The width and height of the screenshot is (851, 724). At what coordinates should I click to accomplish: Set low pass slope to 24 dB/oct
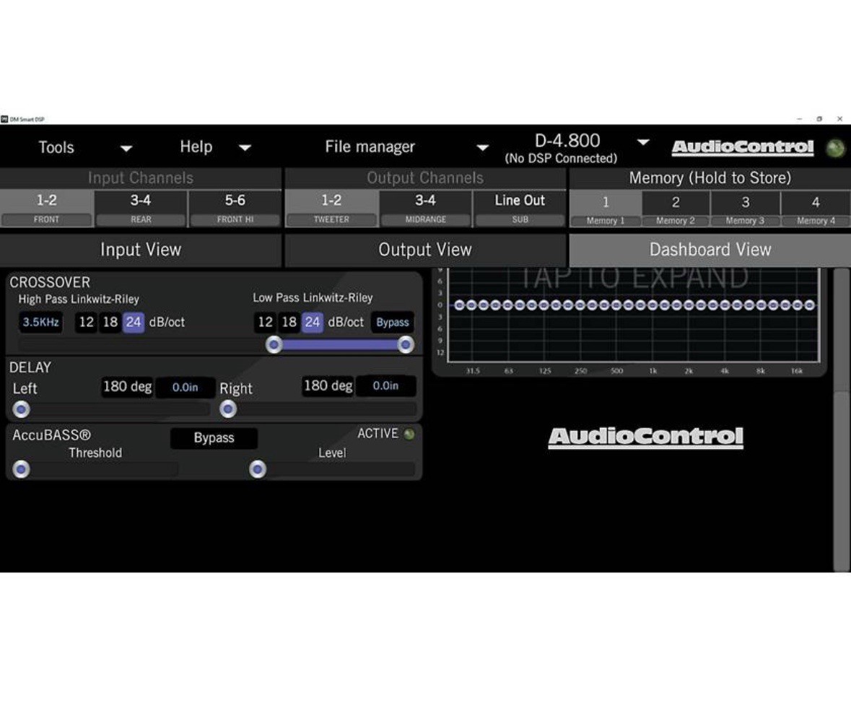(x=312, y=323)
